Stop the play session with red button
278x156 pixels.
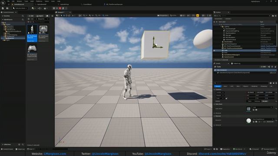click(60, 8)
